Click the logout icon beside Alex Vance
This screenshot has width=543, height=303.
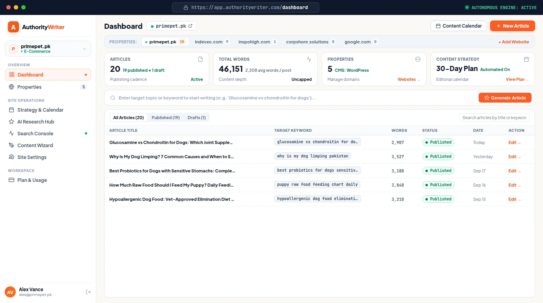(x=88, y=292)
